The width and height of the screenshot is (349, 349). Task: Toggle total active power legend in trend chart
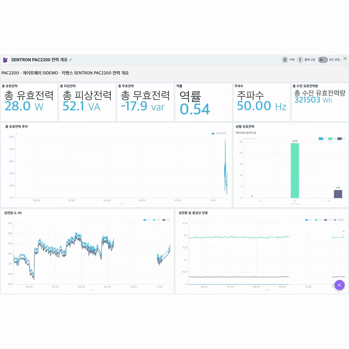[218, 133]
